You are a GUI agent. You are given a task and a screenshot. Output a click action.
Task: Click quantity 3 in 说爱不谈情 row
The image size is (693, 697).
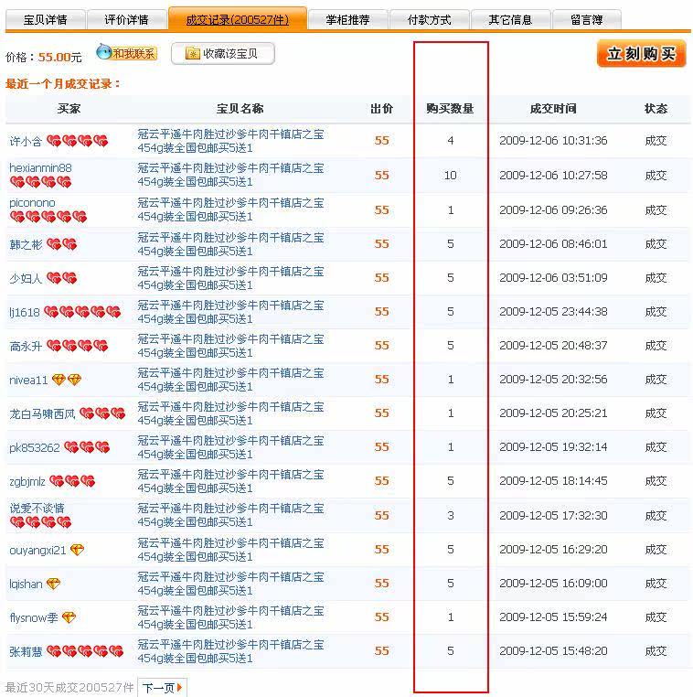451,516
